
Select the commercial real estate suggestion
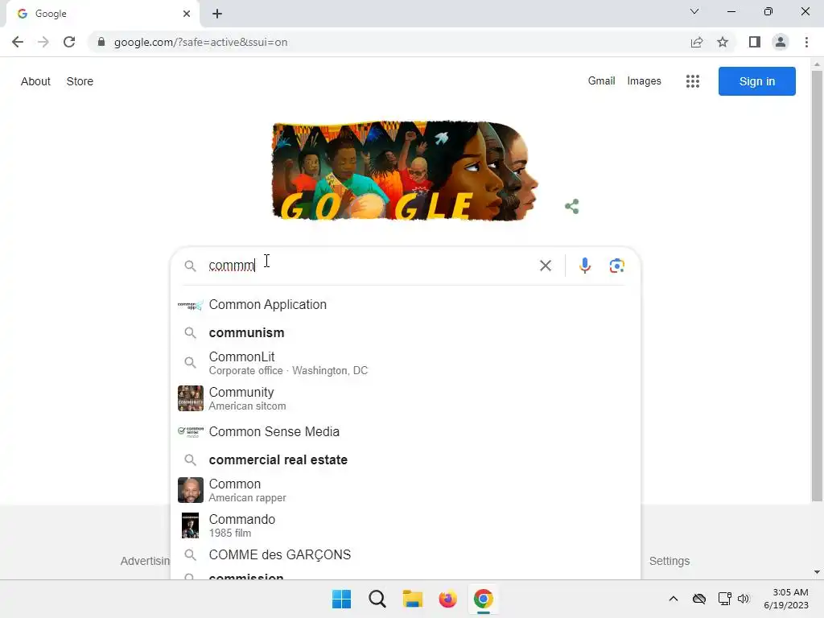coord(406,459)
